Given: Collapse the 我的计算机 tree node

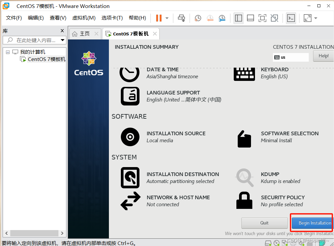Looking at the screenshot, I should 8,52.
